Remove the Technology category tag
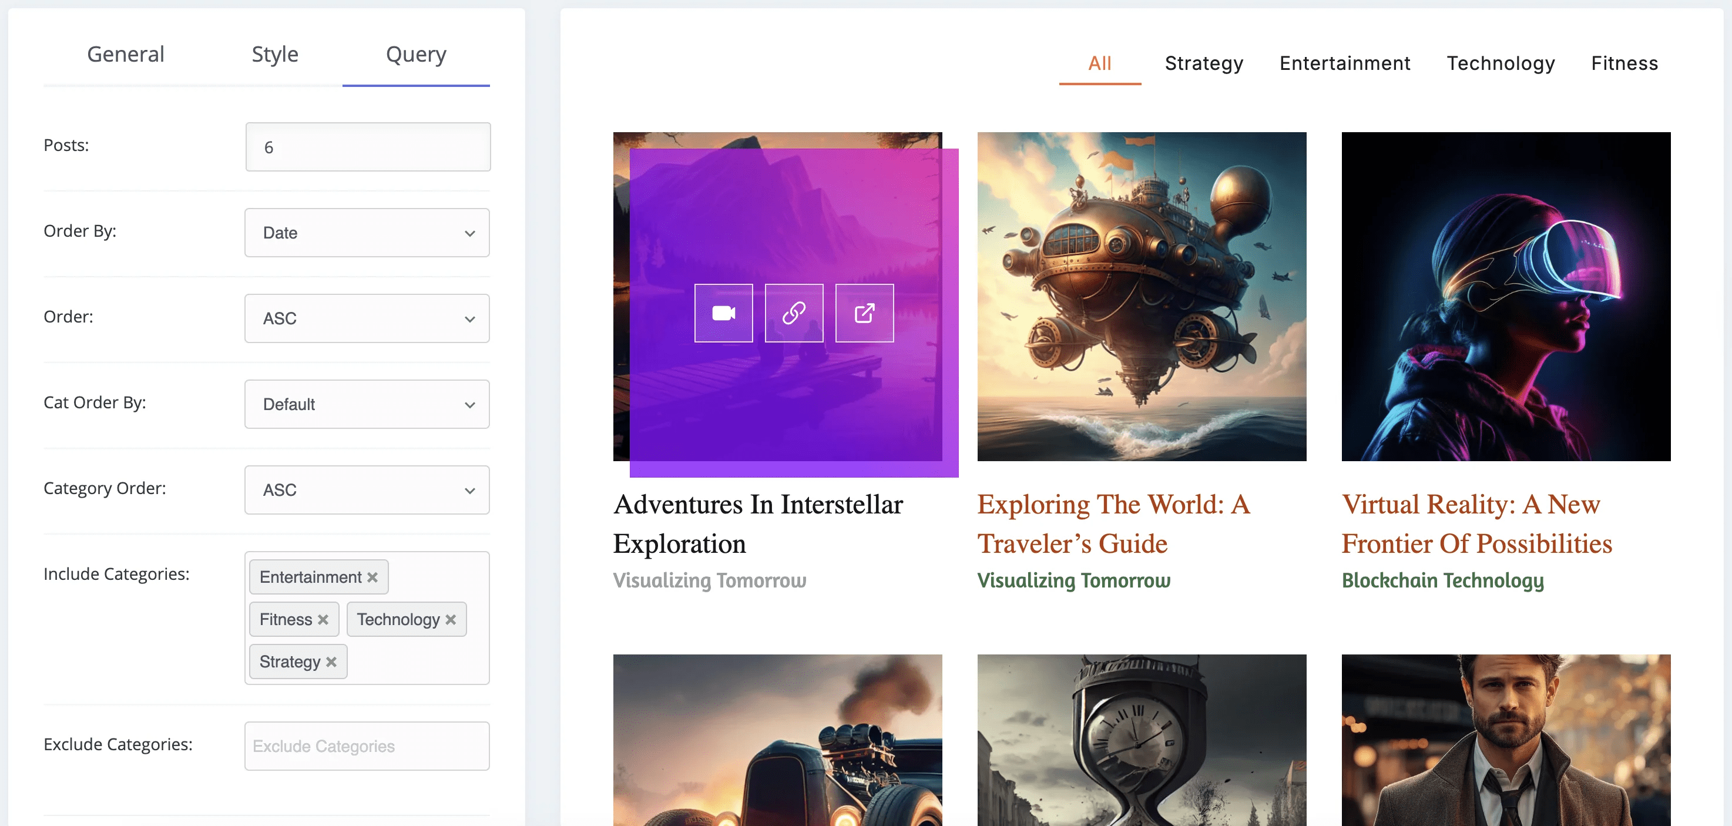The width and height of the screenshot is (1732, 826). tap(451, 620)
